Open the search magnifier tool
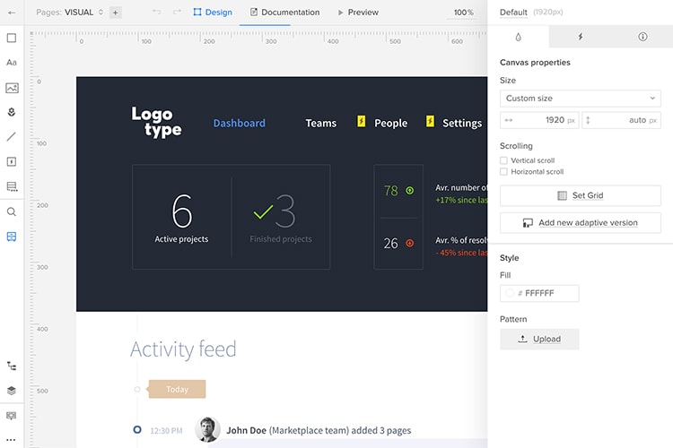 (12, 211)
